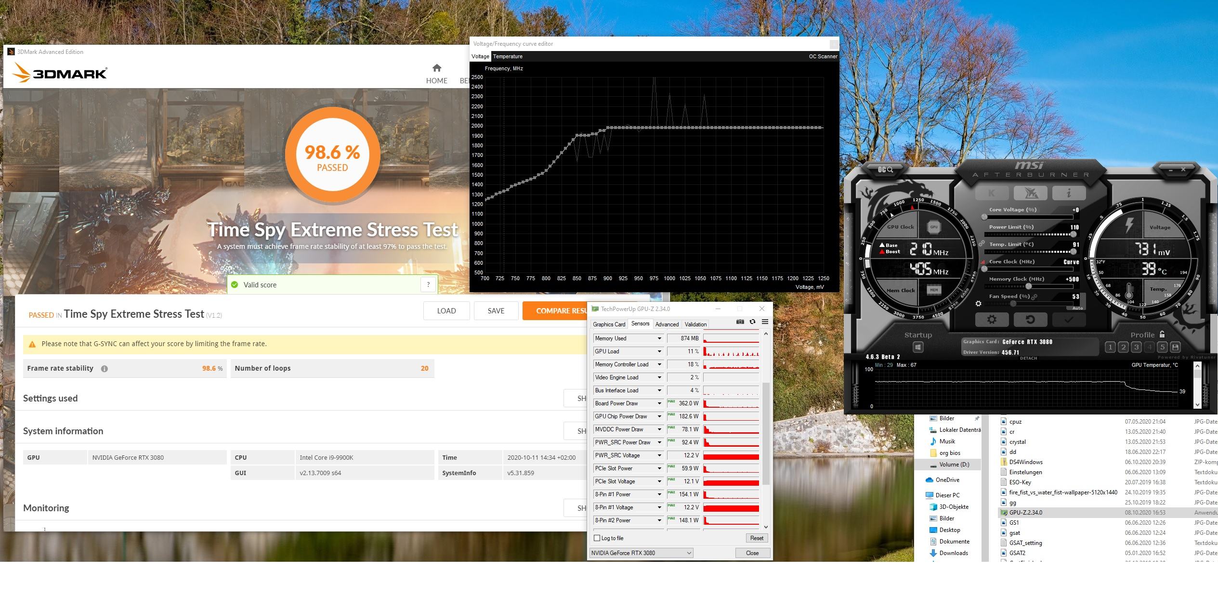Image resolution: width=1218 pixels, height=595 pixels.
Task: Open the GPU-Z hamburger menu
Action: (765, 322)
